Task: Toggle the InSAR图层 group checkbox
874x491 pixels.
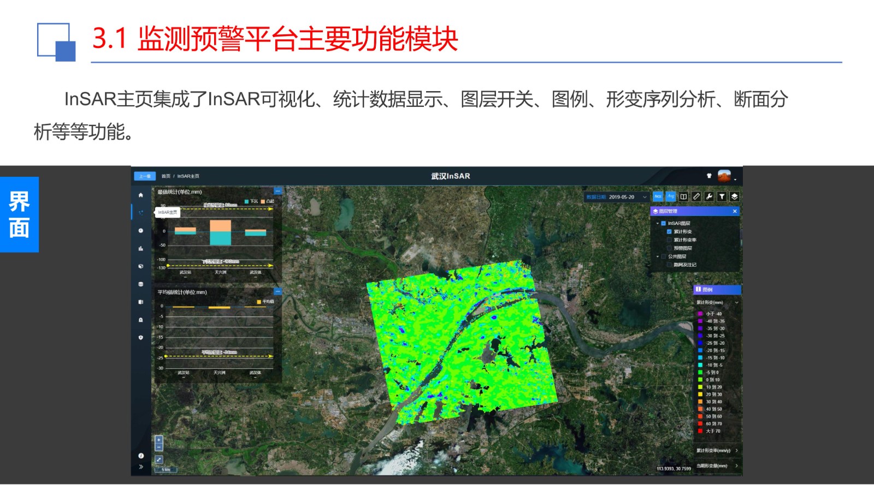Action: click(664, 224)
